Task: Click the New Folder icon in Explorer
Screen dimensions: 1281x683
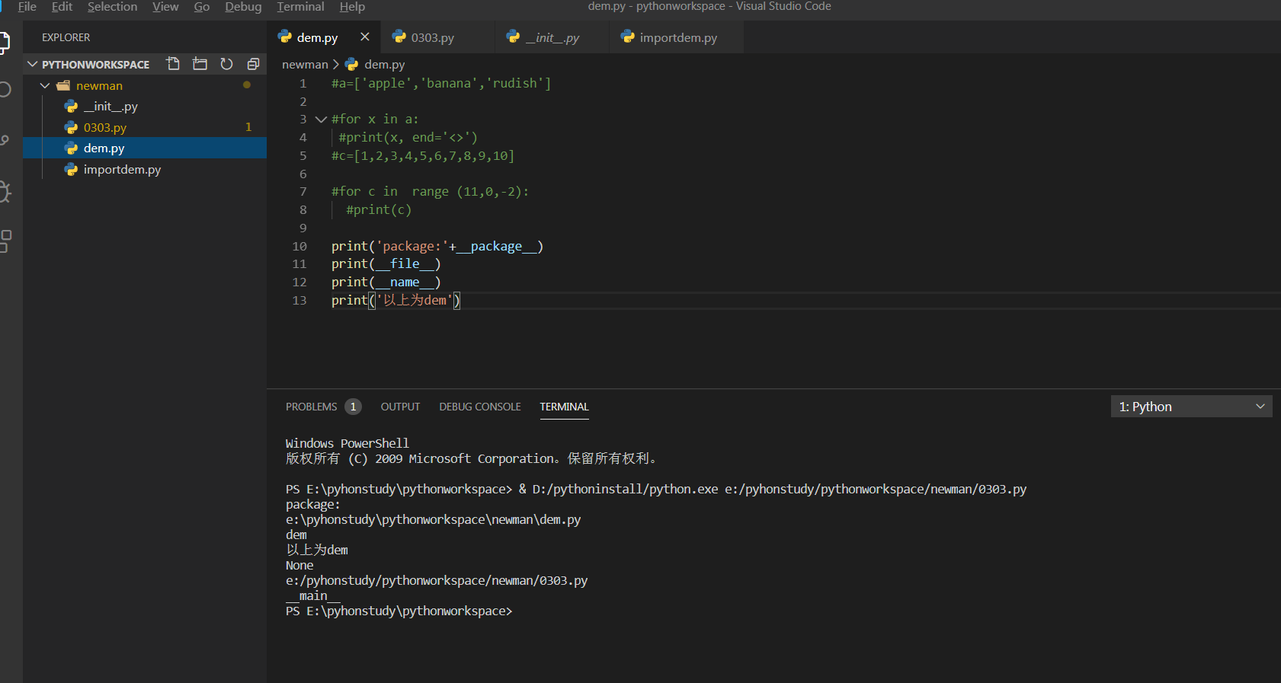Action: tap(200, 64)
